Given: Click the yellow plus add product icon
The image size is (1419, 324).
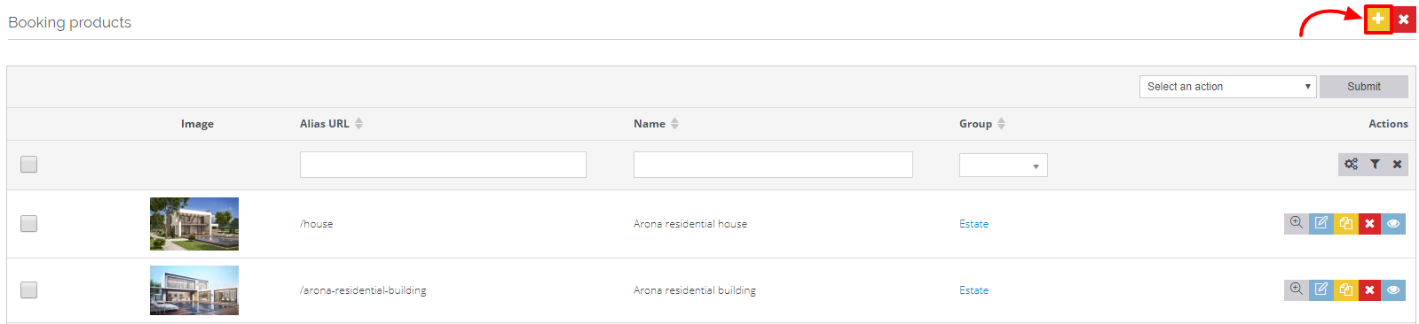Looking at the screenshot, I should coord(1378,19).
